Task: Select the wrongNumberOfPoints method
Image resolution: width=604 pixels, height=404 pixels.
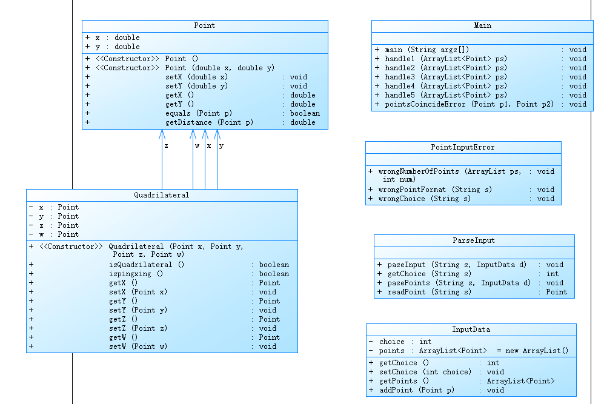Action: (x=462, y=176)
